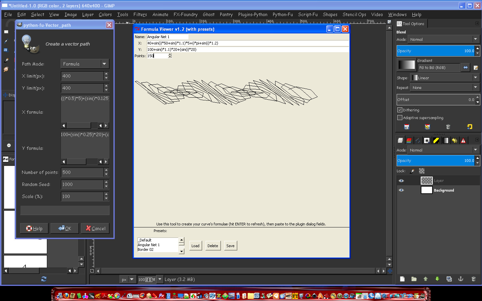Disable the Dithering checkbox
Image resolution: width=482 pixels, height=301 pixels.
[x=400, y=110]
